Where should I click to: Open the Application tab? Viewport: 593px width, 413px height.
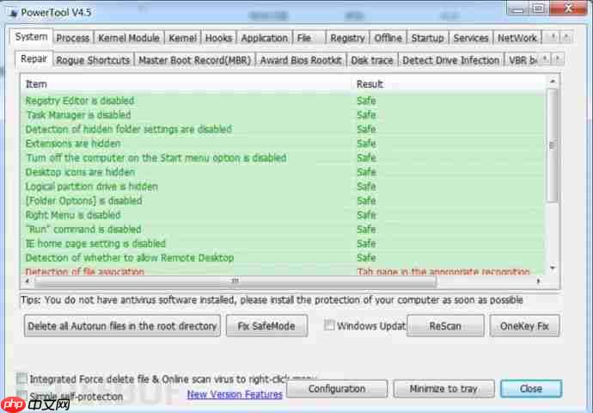(265, 38)
